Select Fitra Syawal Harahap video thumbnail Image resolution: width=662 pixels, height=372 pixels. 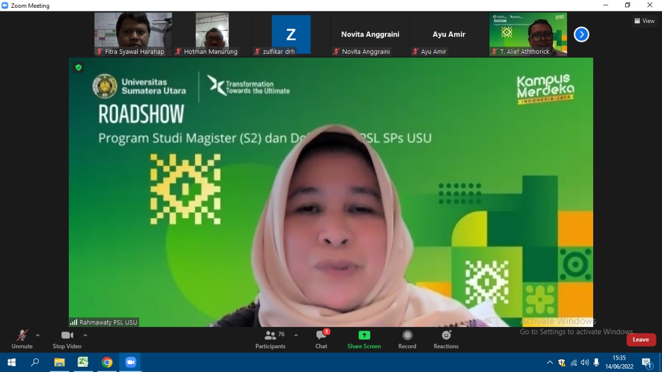(x=133, y=34)
